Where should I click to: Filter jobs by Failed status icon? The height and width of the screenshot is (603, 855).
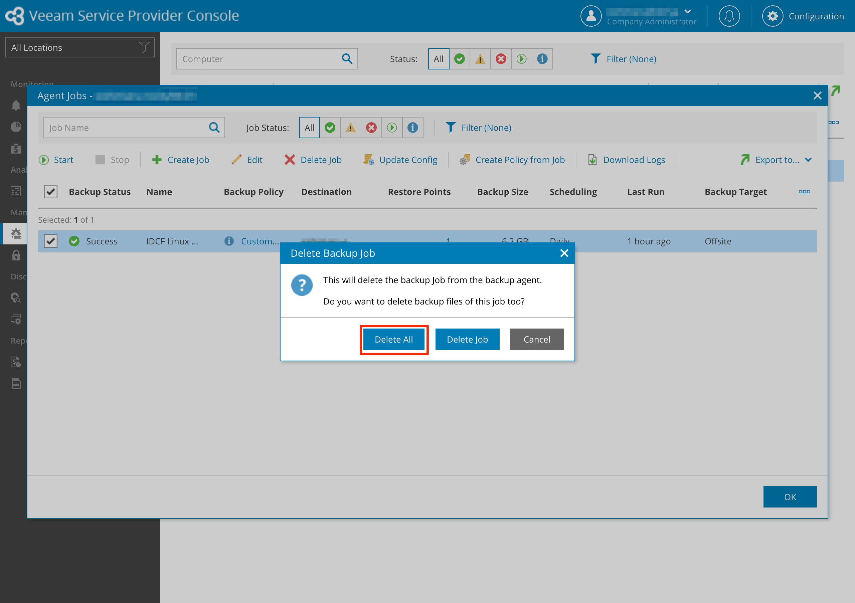371,128
